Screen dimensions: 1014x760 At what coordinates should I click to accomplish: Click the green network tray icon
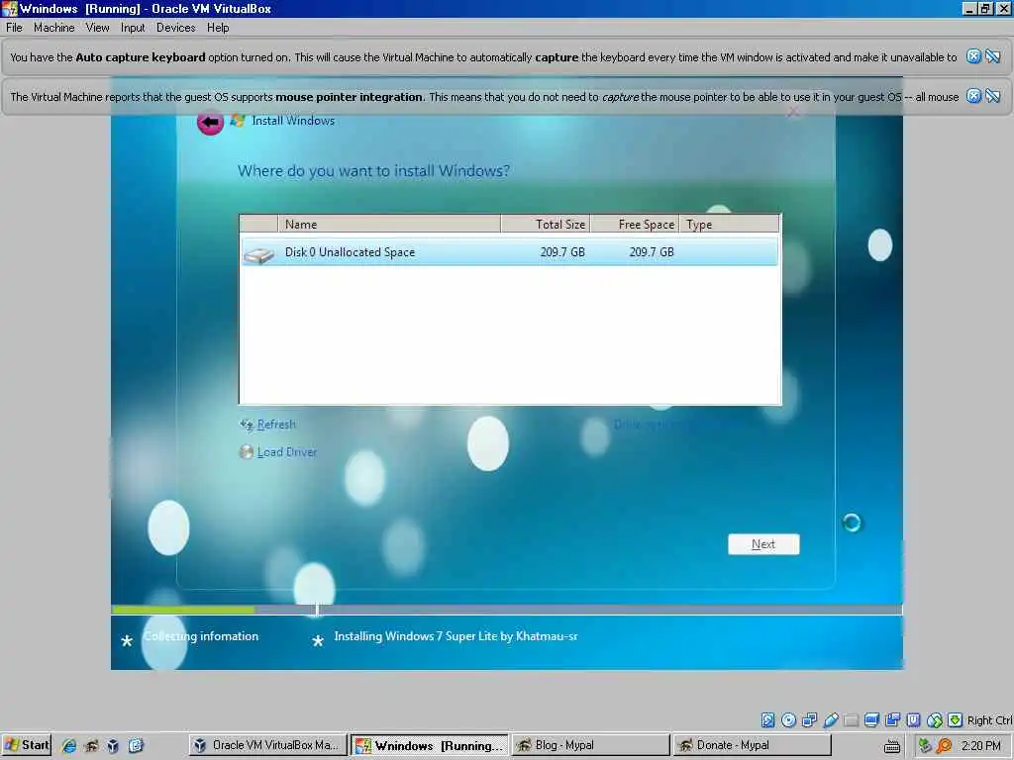tap(925, 746)
